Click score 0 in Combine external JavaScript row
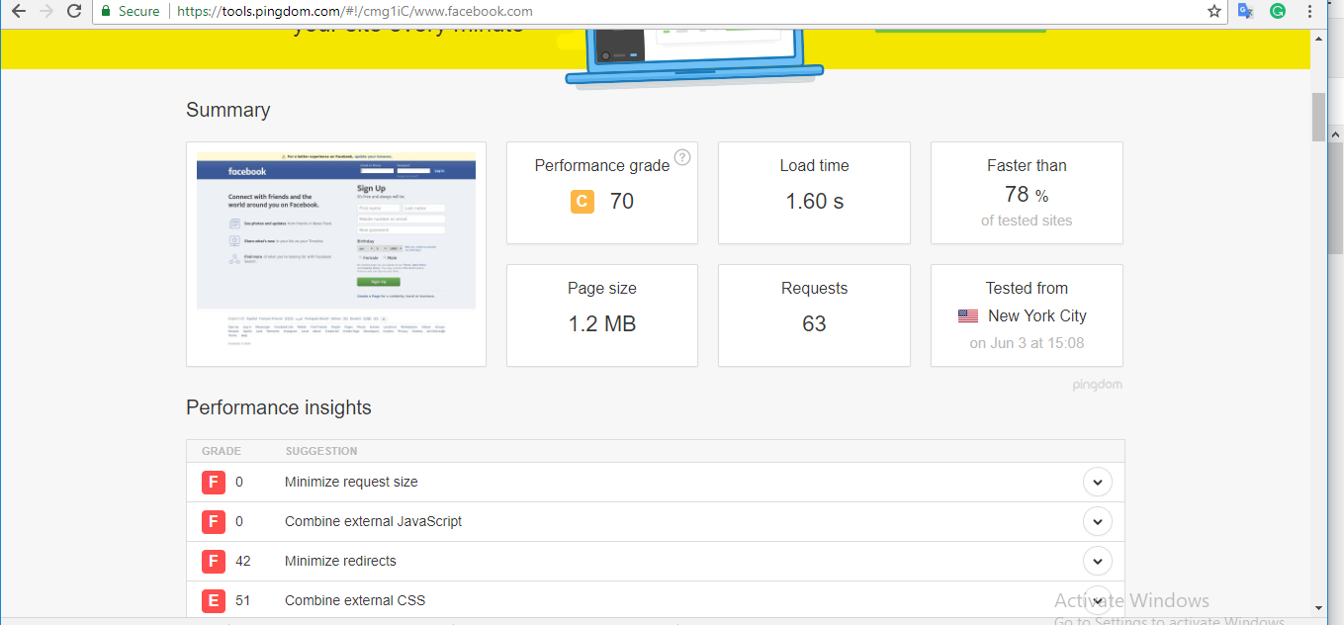 [x=239, y=522]
